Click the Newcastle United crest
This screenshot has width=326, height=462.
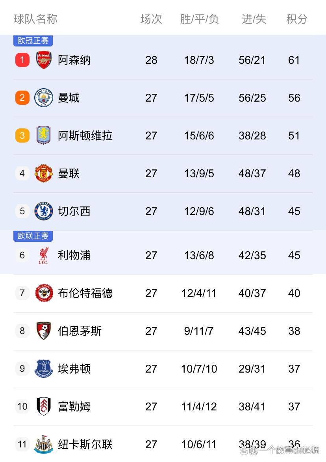pos(44,444)
